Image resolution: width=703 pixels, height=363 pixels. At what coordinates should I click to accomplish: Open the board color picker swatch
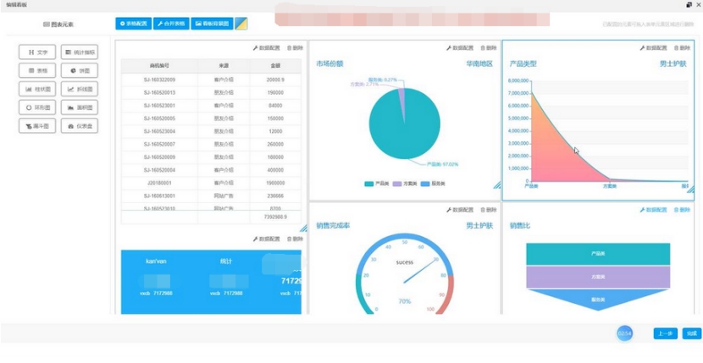(241, 24)
